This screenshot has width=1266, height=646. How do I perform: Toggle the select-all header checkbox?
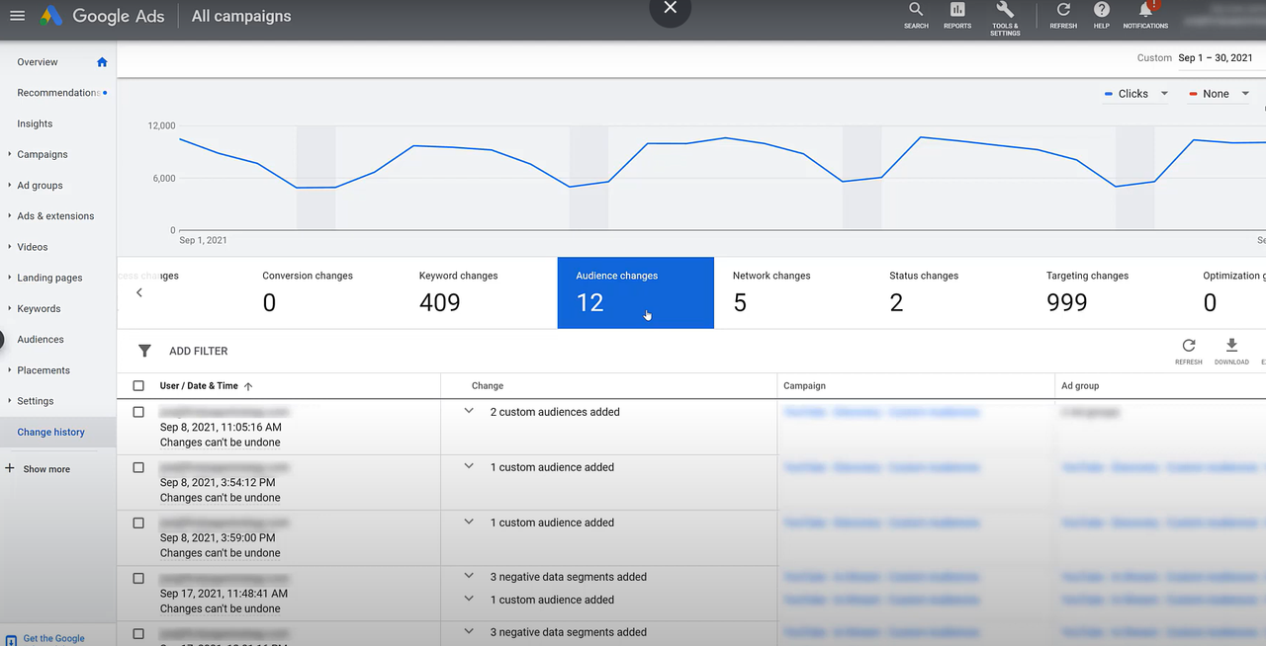tap(138, 386)
